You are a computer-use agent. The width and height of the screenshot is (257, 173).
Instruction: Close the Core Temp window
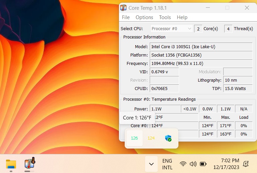coord(247,8)
